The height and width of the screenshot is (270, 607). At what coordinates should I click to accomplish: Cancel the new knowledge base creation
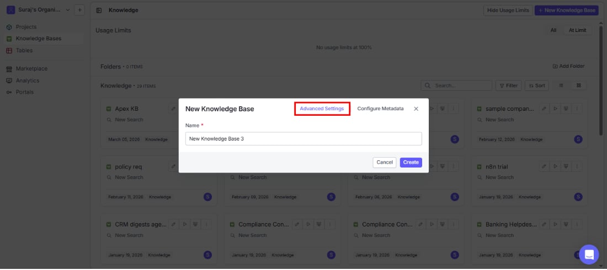385,163
